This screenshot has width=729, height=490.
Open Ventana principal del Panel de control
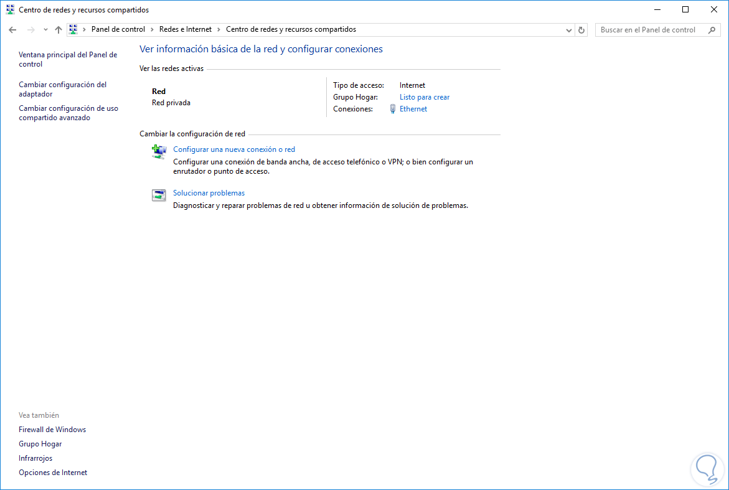(68, 60)
